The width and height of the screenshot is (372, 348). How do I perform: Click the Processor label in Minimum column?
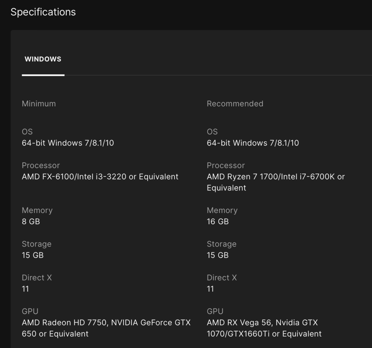(41, 165)
